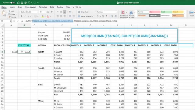Viewport: 195px width, 110px height.
Task: Toggle the AutoSave switch
Action: tap(12, 3)
